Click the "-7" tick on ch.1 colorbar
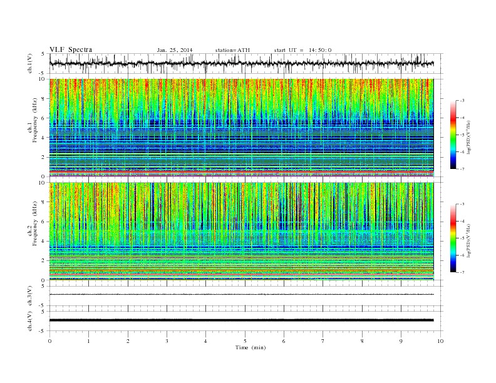 coord(462,169)
